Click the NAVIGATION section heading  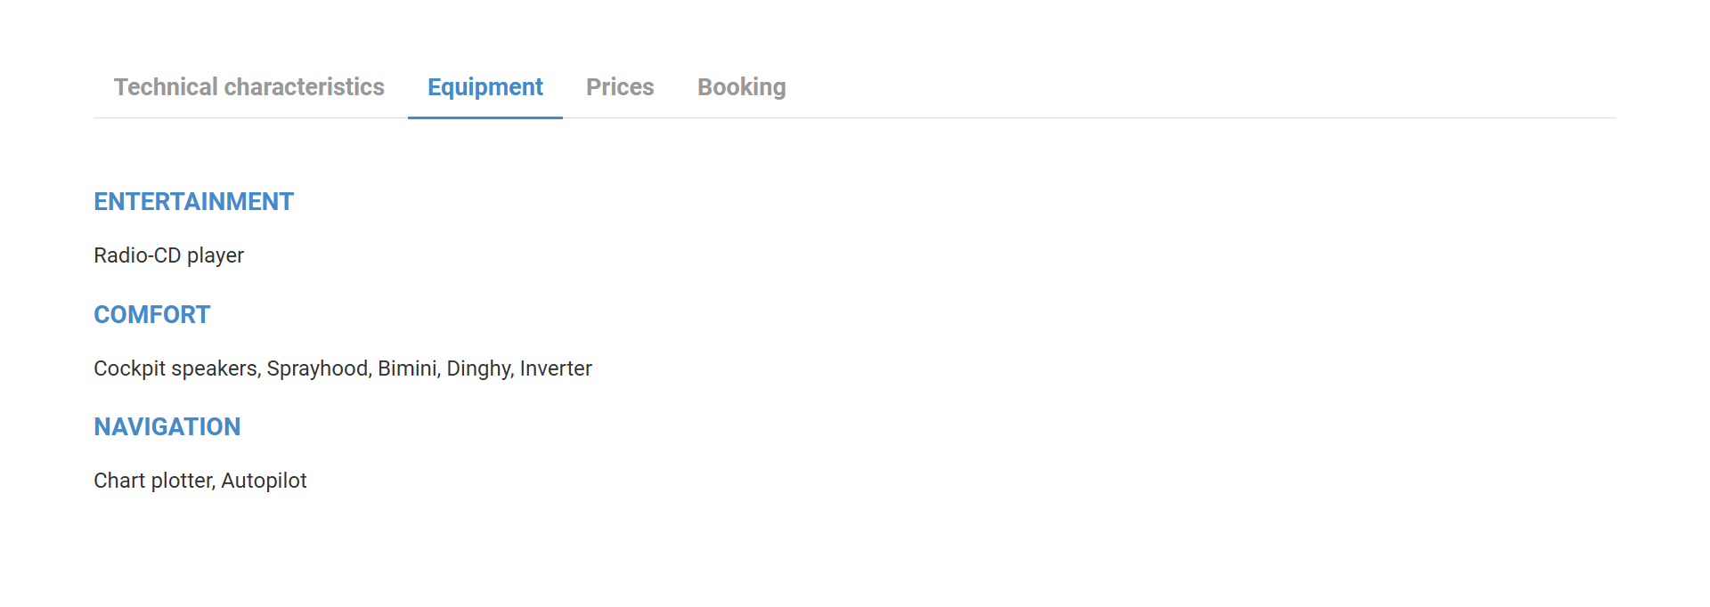click(x=167, y=427)
